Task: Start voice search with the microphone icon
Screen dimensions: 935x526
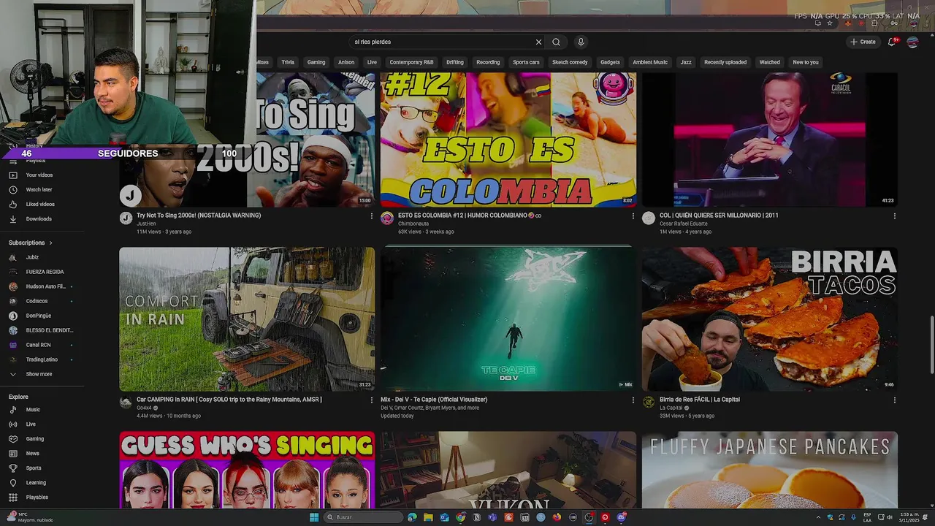Action: pyautogui.click(x=581, y=42)
